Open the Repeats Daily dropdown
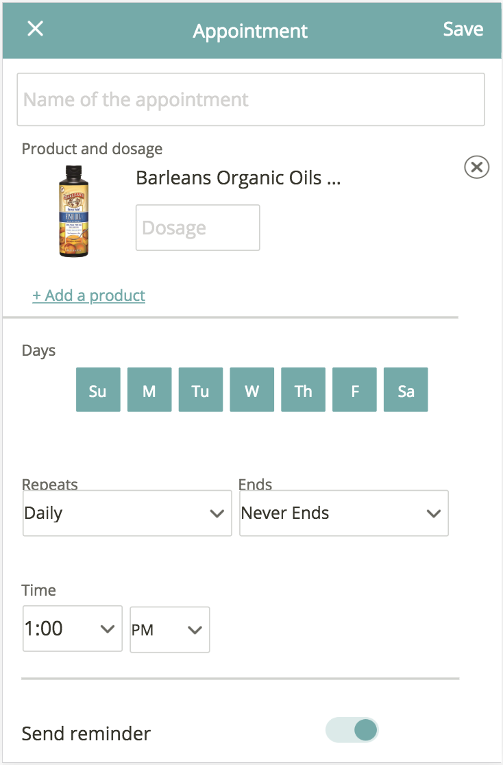Viewport: 503px width, 765px height. (127, 513)
